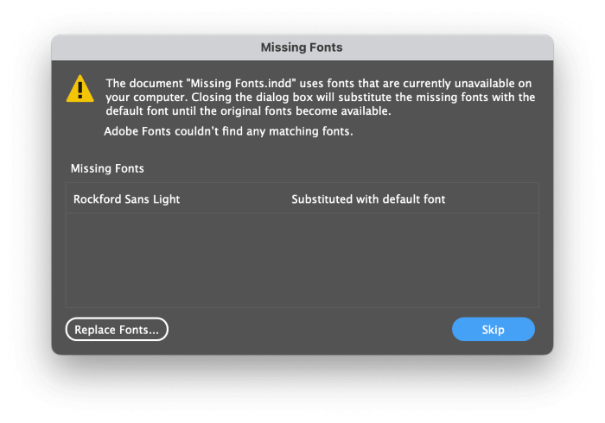This screenshot has width=605, height=423.
Task: Click the line starting 'your computer. Closing the dialog'
Action: [x=321, y=97]
